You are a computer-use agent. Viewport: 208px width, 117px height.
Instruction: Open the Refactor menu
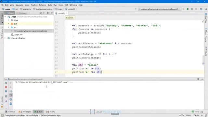[43, 5]
